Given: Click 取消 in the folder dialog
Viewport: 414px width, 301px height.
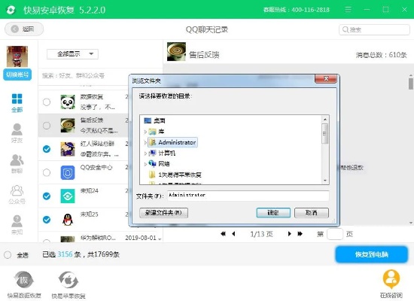Looking at the screenshot, I should pos(312,213).
